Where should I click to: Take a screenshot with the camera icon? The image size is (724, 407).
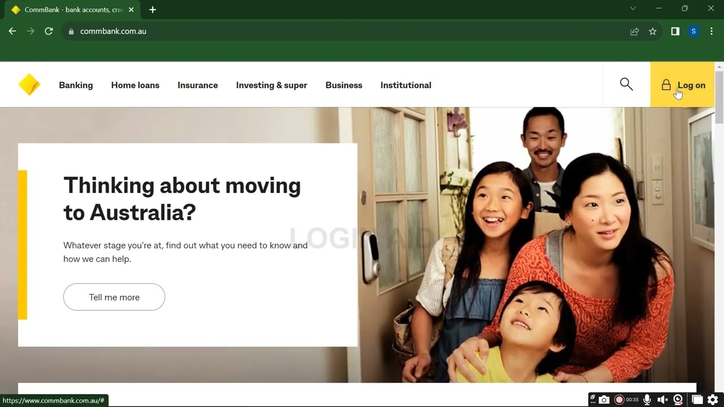click(x=604, y=400)
